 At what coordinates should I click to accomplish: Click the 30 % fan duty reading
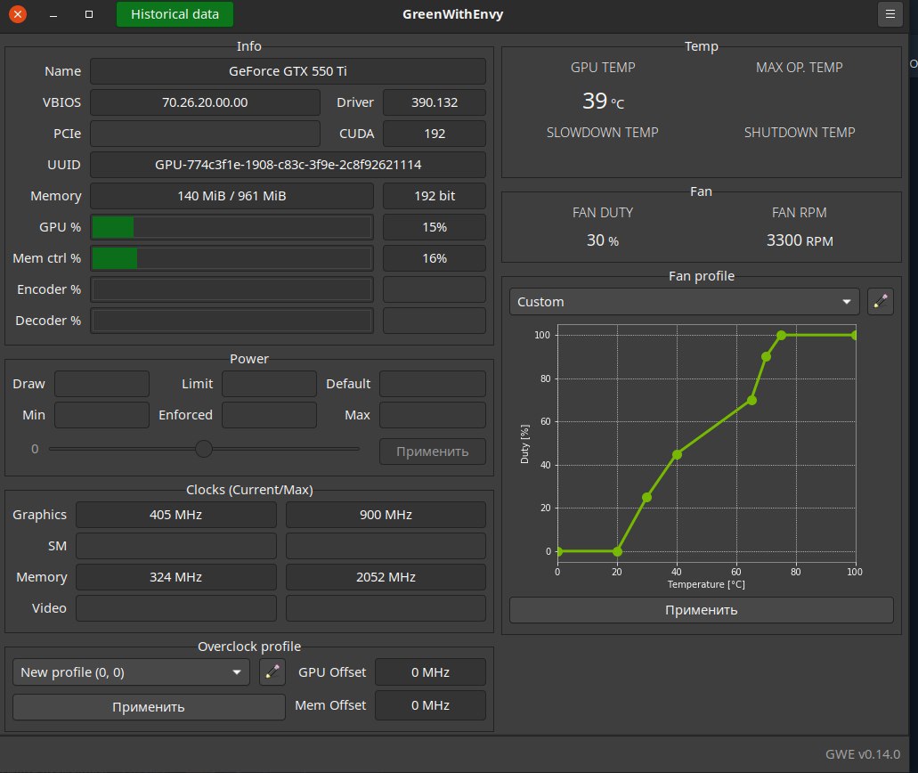pos(603,240)
